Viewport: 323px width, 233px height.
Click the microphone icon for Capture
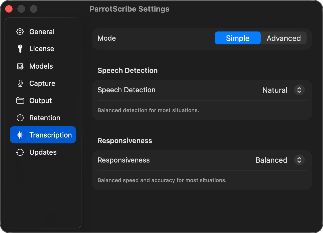click(x=20, y=83)
